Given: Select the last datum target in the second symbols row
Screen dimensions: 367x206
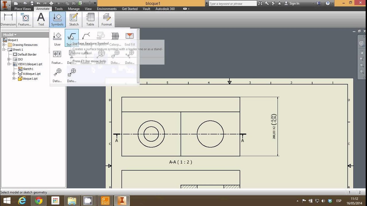Looking at the screenshot, I should [130, 56].
